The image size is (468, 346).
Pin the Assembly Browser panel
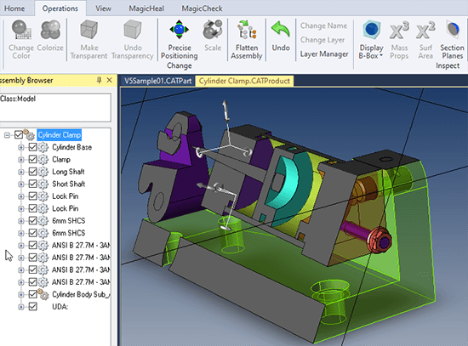99,80
